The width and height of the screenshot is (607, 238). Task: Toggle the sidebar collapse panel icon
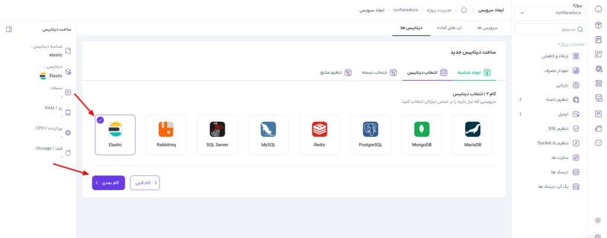[x=9, y=30]
